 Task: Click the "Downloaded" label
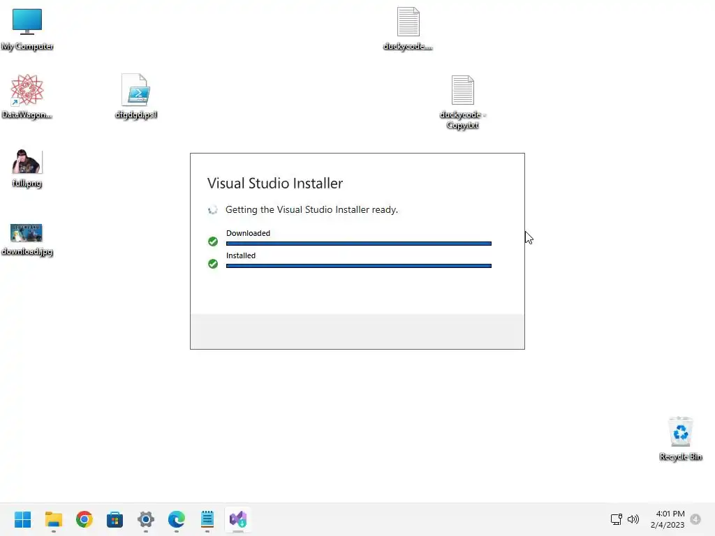pos(248,233)
